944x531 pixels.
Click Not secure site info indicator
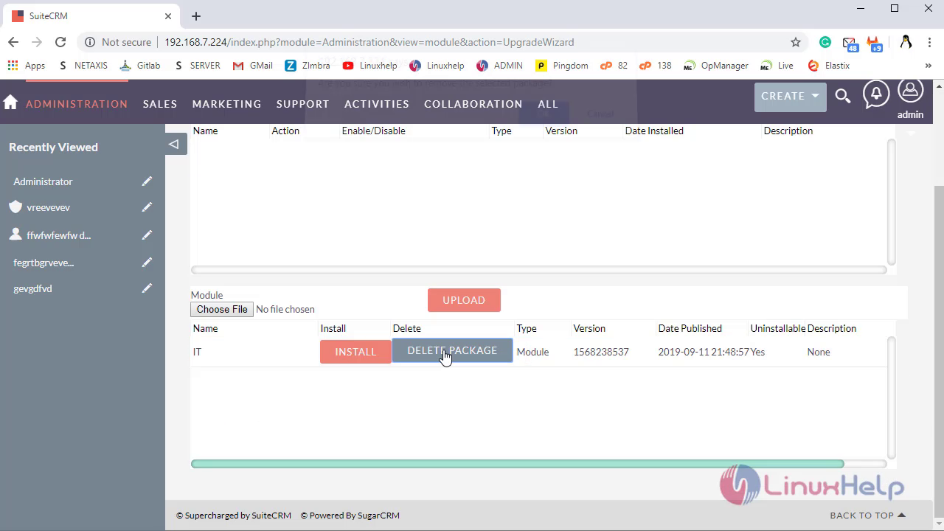coord(117,42)
